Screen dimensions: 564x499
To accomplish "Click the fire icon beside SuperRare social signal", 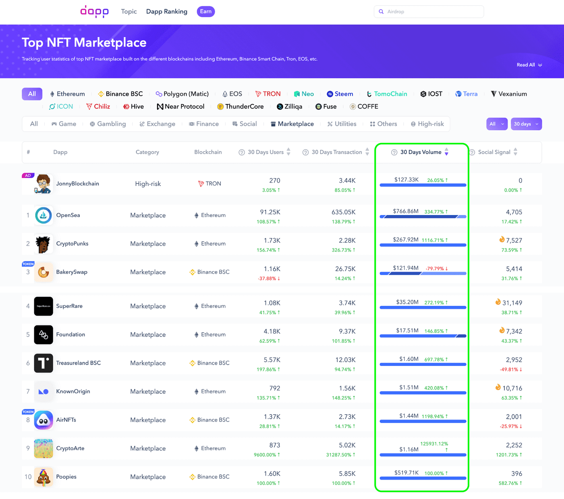I will [x=498, y=302].
